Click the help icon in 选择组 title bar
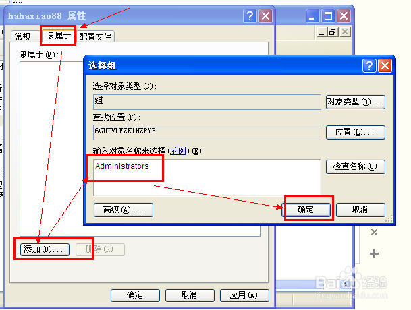Viewport: 411px width, 310px height. point(369,65)
